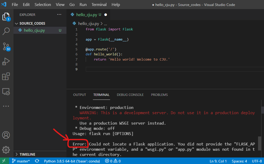The height and width of the screenshot is (164, 264).
Task: Open the Search view magnifier icon
Action: (6, 31)
